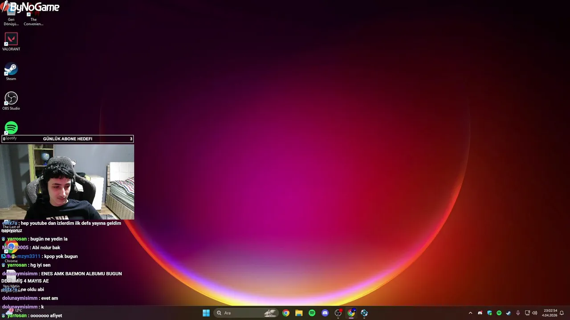Click chat message "kpop yok bugun"
570x320 pixels.
coord(61,256)
